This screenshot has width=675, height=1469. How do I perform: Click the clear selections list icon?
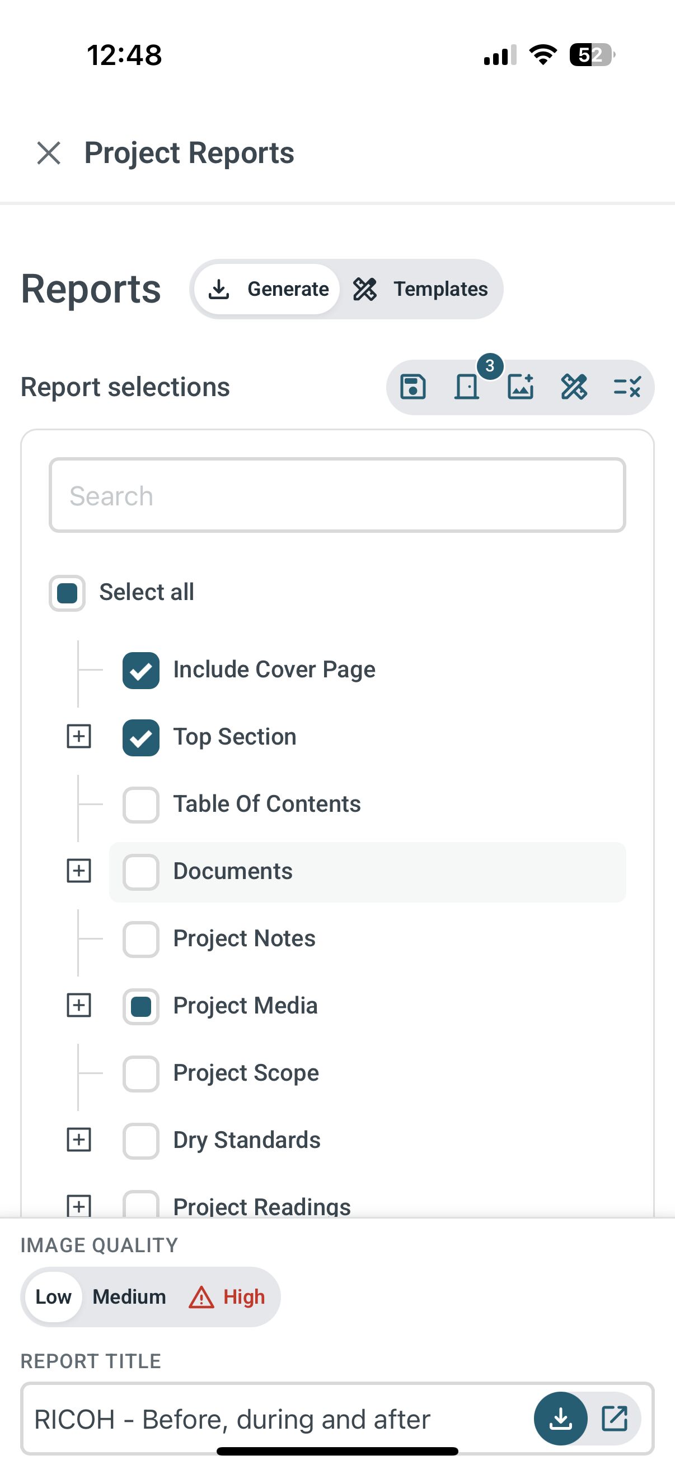coord(627,387)
